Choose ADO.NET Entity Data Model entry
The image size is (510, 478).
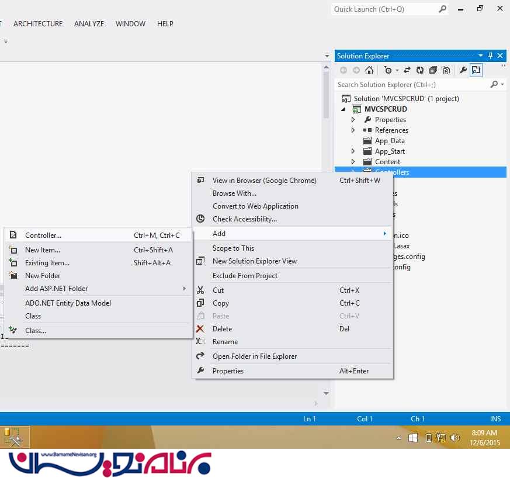[68, 303]
